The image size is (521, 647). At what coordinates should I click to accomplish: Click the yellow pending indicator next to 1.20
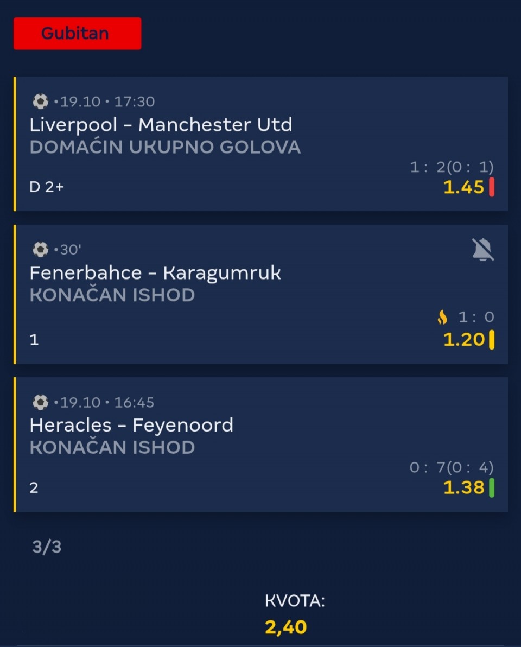492,340
